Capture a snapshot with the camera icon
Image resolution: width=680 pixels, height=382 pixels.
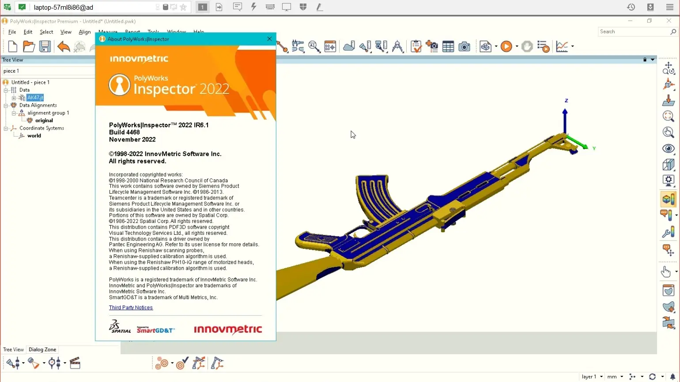coord(464,46)
